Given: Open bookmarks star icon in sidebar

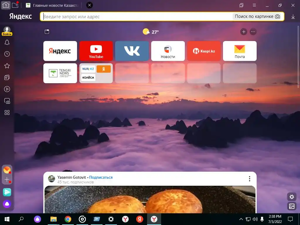Looking at the screenshot, I should pos(7,66).
